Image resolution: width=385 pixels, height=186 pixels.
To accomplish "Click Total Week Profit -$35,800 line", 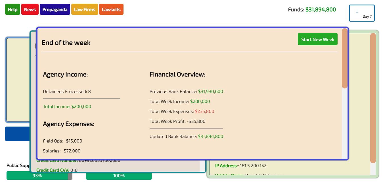I will click(177, 121).
